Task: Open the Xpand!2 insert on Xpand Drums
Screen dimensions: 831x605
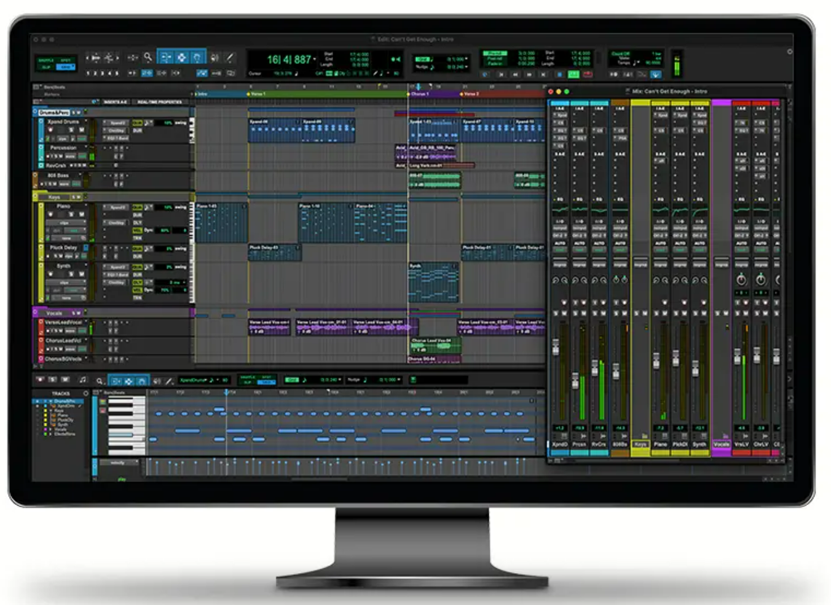Action: click(117, 123)
